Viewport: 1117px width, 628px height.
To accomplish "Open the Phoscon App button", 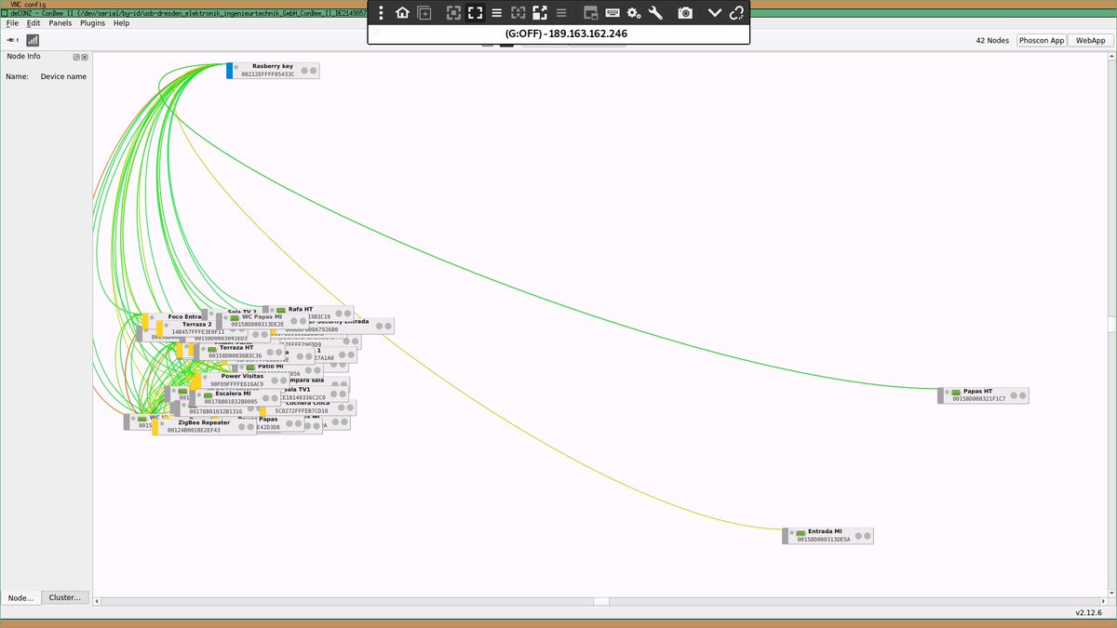I will (x=1042, y=40).
